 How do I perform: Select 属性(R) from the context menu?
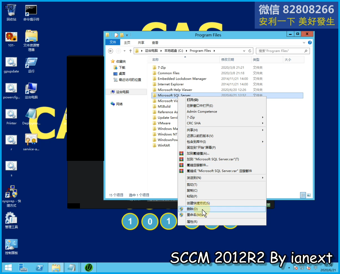tap(222, 222)
